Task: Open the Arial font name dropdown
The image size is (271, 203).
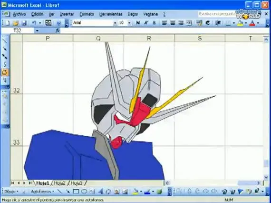Action: pyautogui.click(x=115, y=23)
